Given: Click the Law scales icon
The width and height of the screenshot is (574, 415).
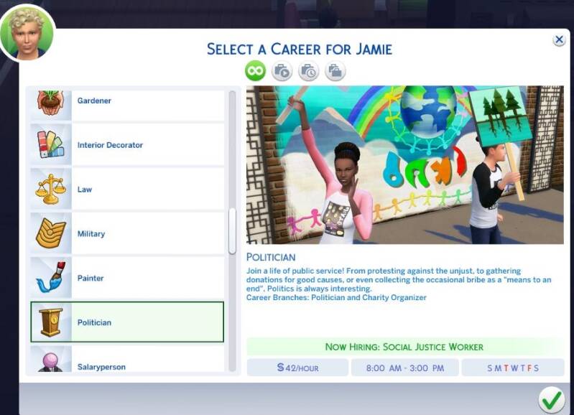Looking at the screenshot, I should coord(50,189).
